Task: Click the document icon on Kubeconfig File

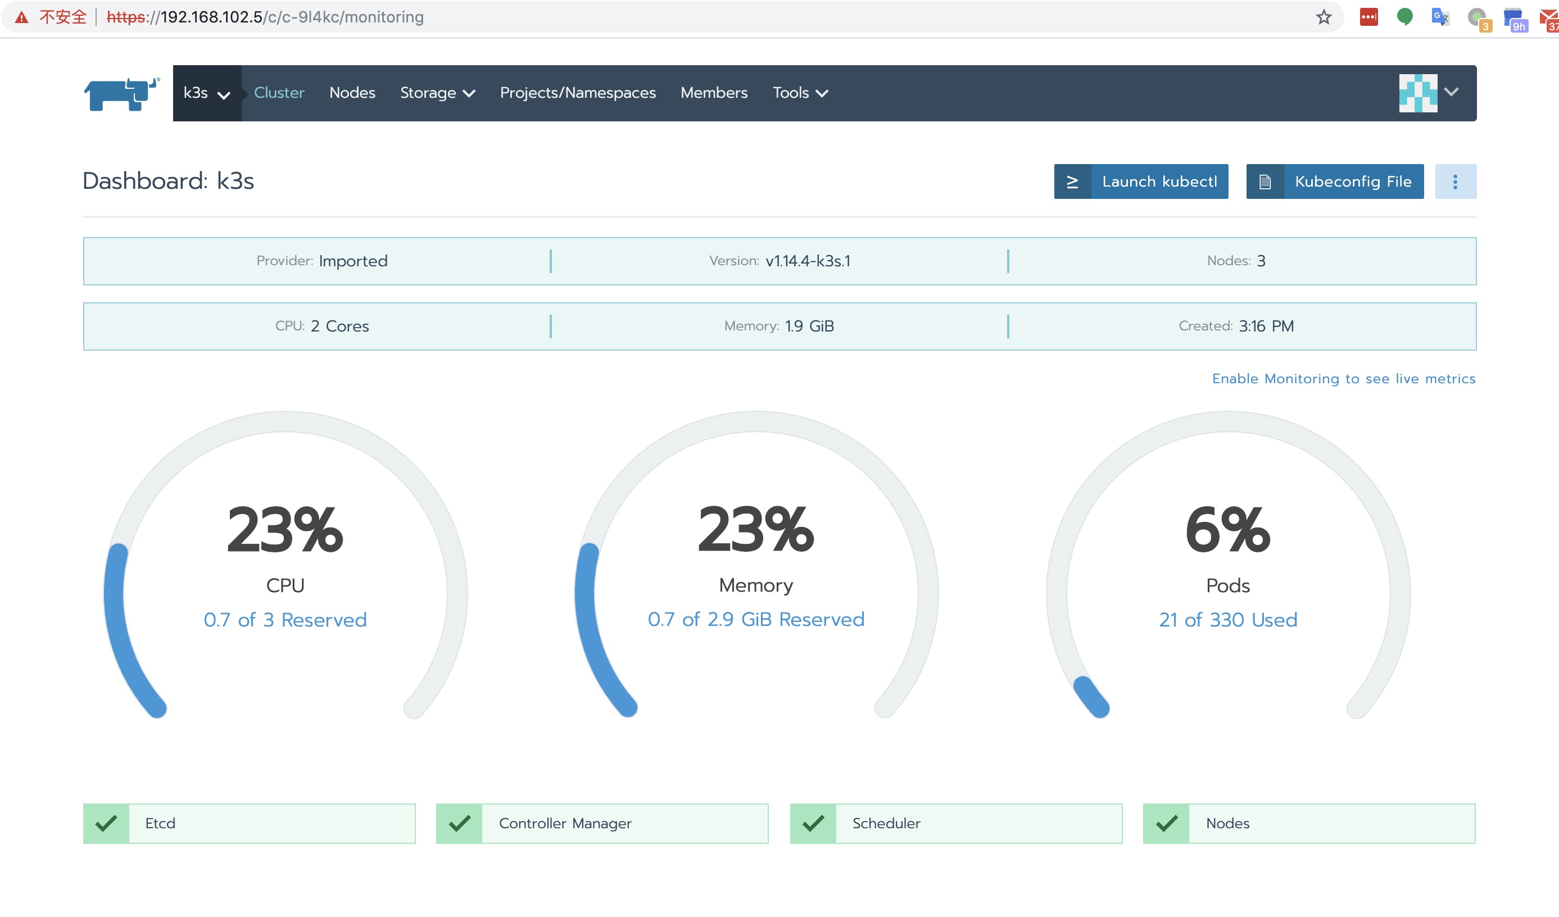Action: pos(1265,182)
